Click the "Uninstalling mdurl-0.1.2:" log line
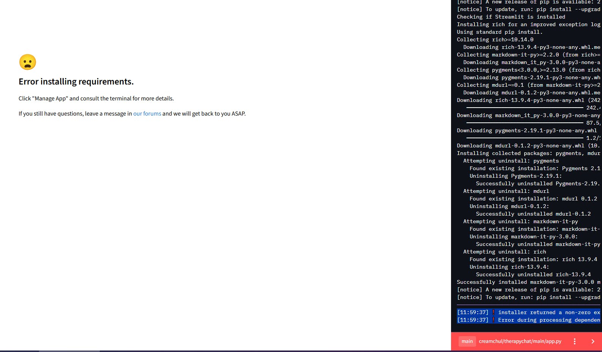602x352 pixels. pyautogui.click(x=509, y=207)
